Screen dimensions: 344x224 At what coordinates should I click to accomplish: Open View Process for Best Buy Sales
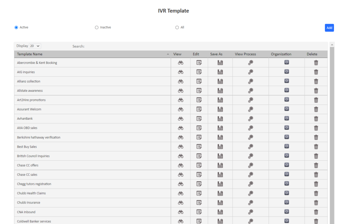pos(250,146)
